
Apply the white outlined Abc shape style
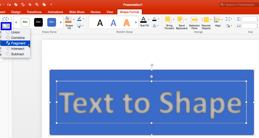click(x=25, y=22)
